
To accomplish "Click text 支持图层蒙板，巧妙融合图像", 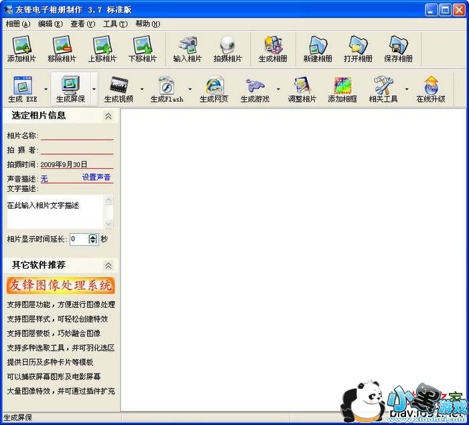I will (x=54, y=333).
